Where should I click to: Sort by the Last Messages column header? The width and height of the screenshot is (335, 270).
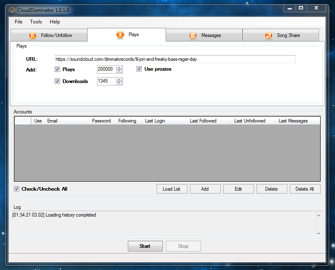(x=298, y=121)
